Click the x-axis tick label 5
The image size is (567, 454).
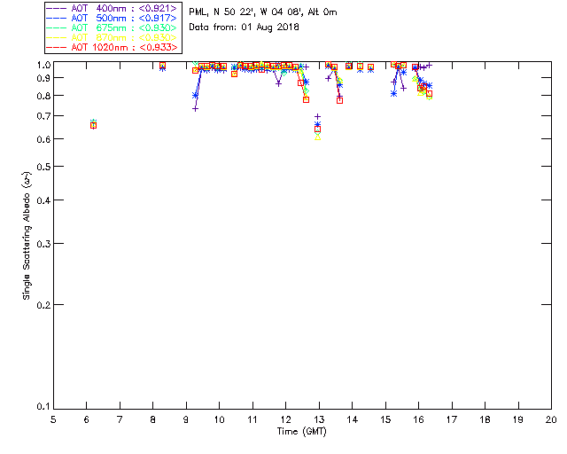point(53,420)
